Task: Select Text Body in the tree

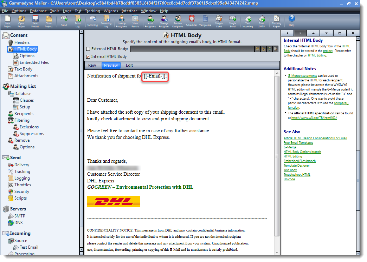Action: (24, 69)
